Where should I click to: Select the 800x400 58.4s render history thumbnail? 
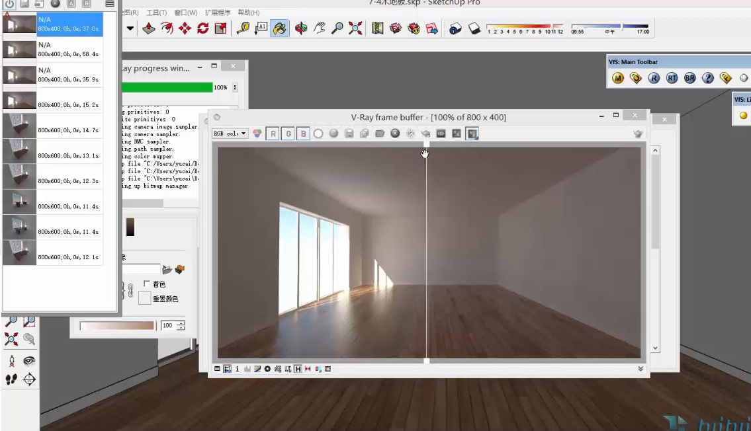pyautogui.click(x=52, y=50)
